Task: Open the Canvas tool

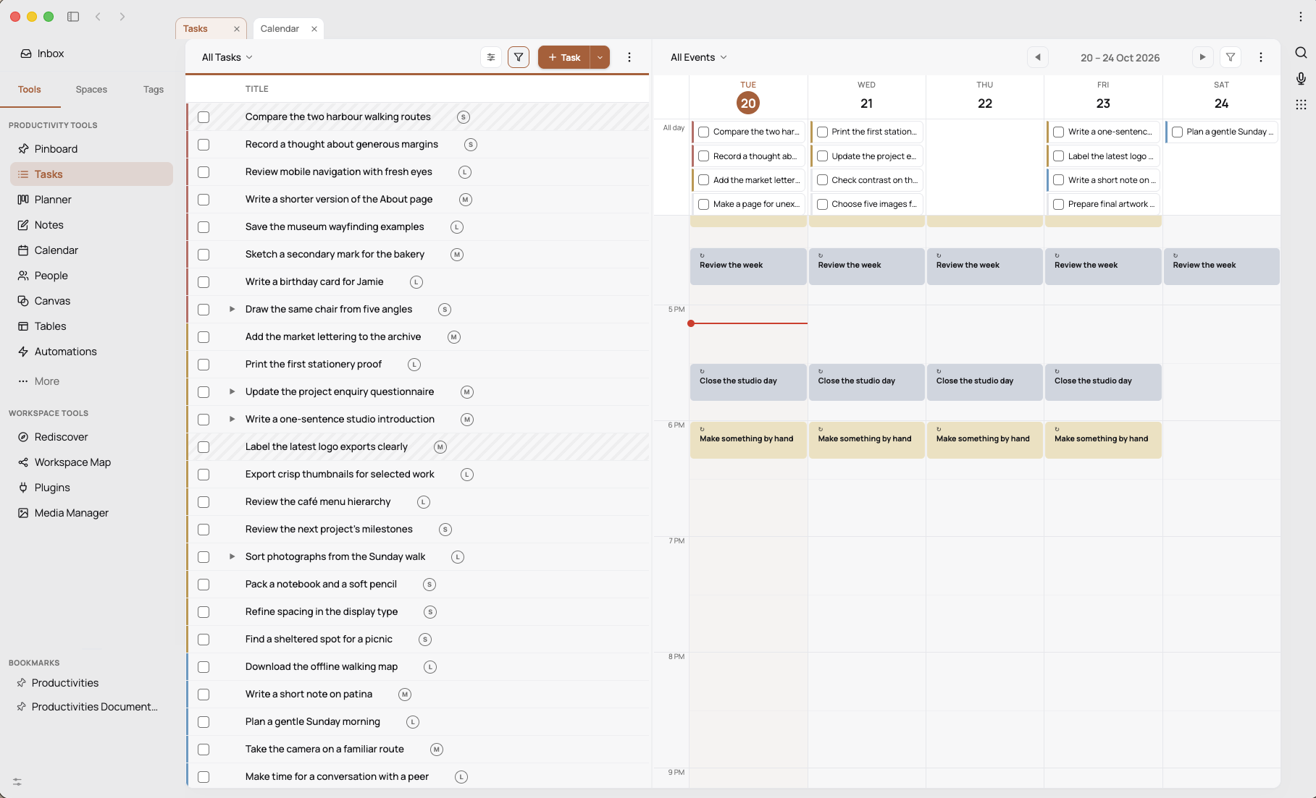Action: click(91, 301)
